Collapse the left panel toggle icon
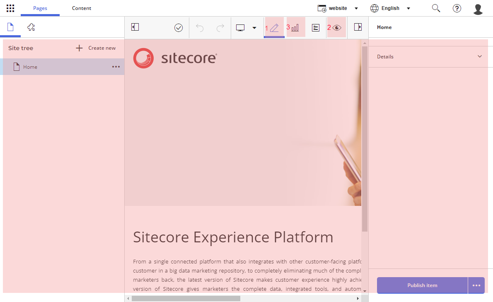 coord(135,27)
